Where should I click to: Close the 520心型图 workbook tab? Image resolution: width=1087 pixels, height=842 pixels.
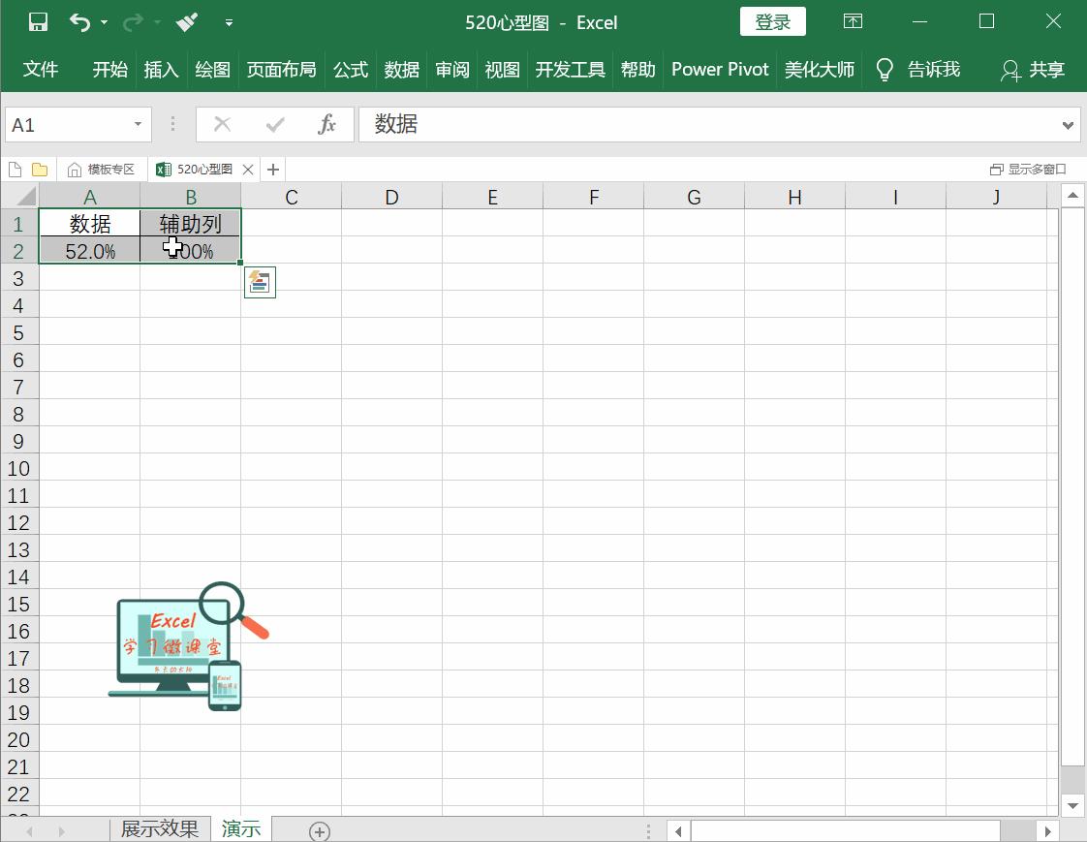pos(248,169)
